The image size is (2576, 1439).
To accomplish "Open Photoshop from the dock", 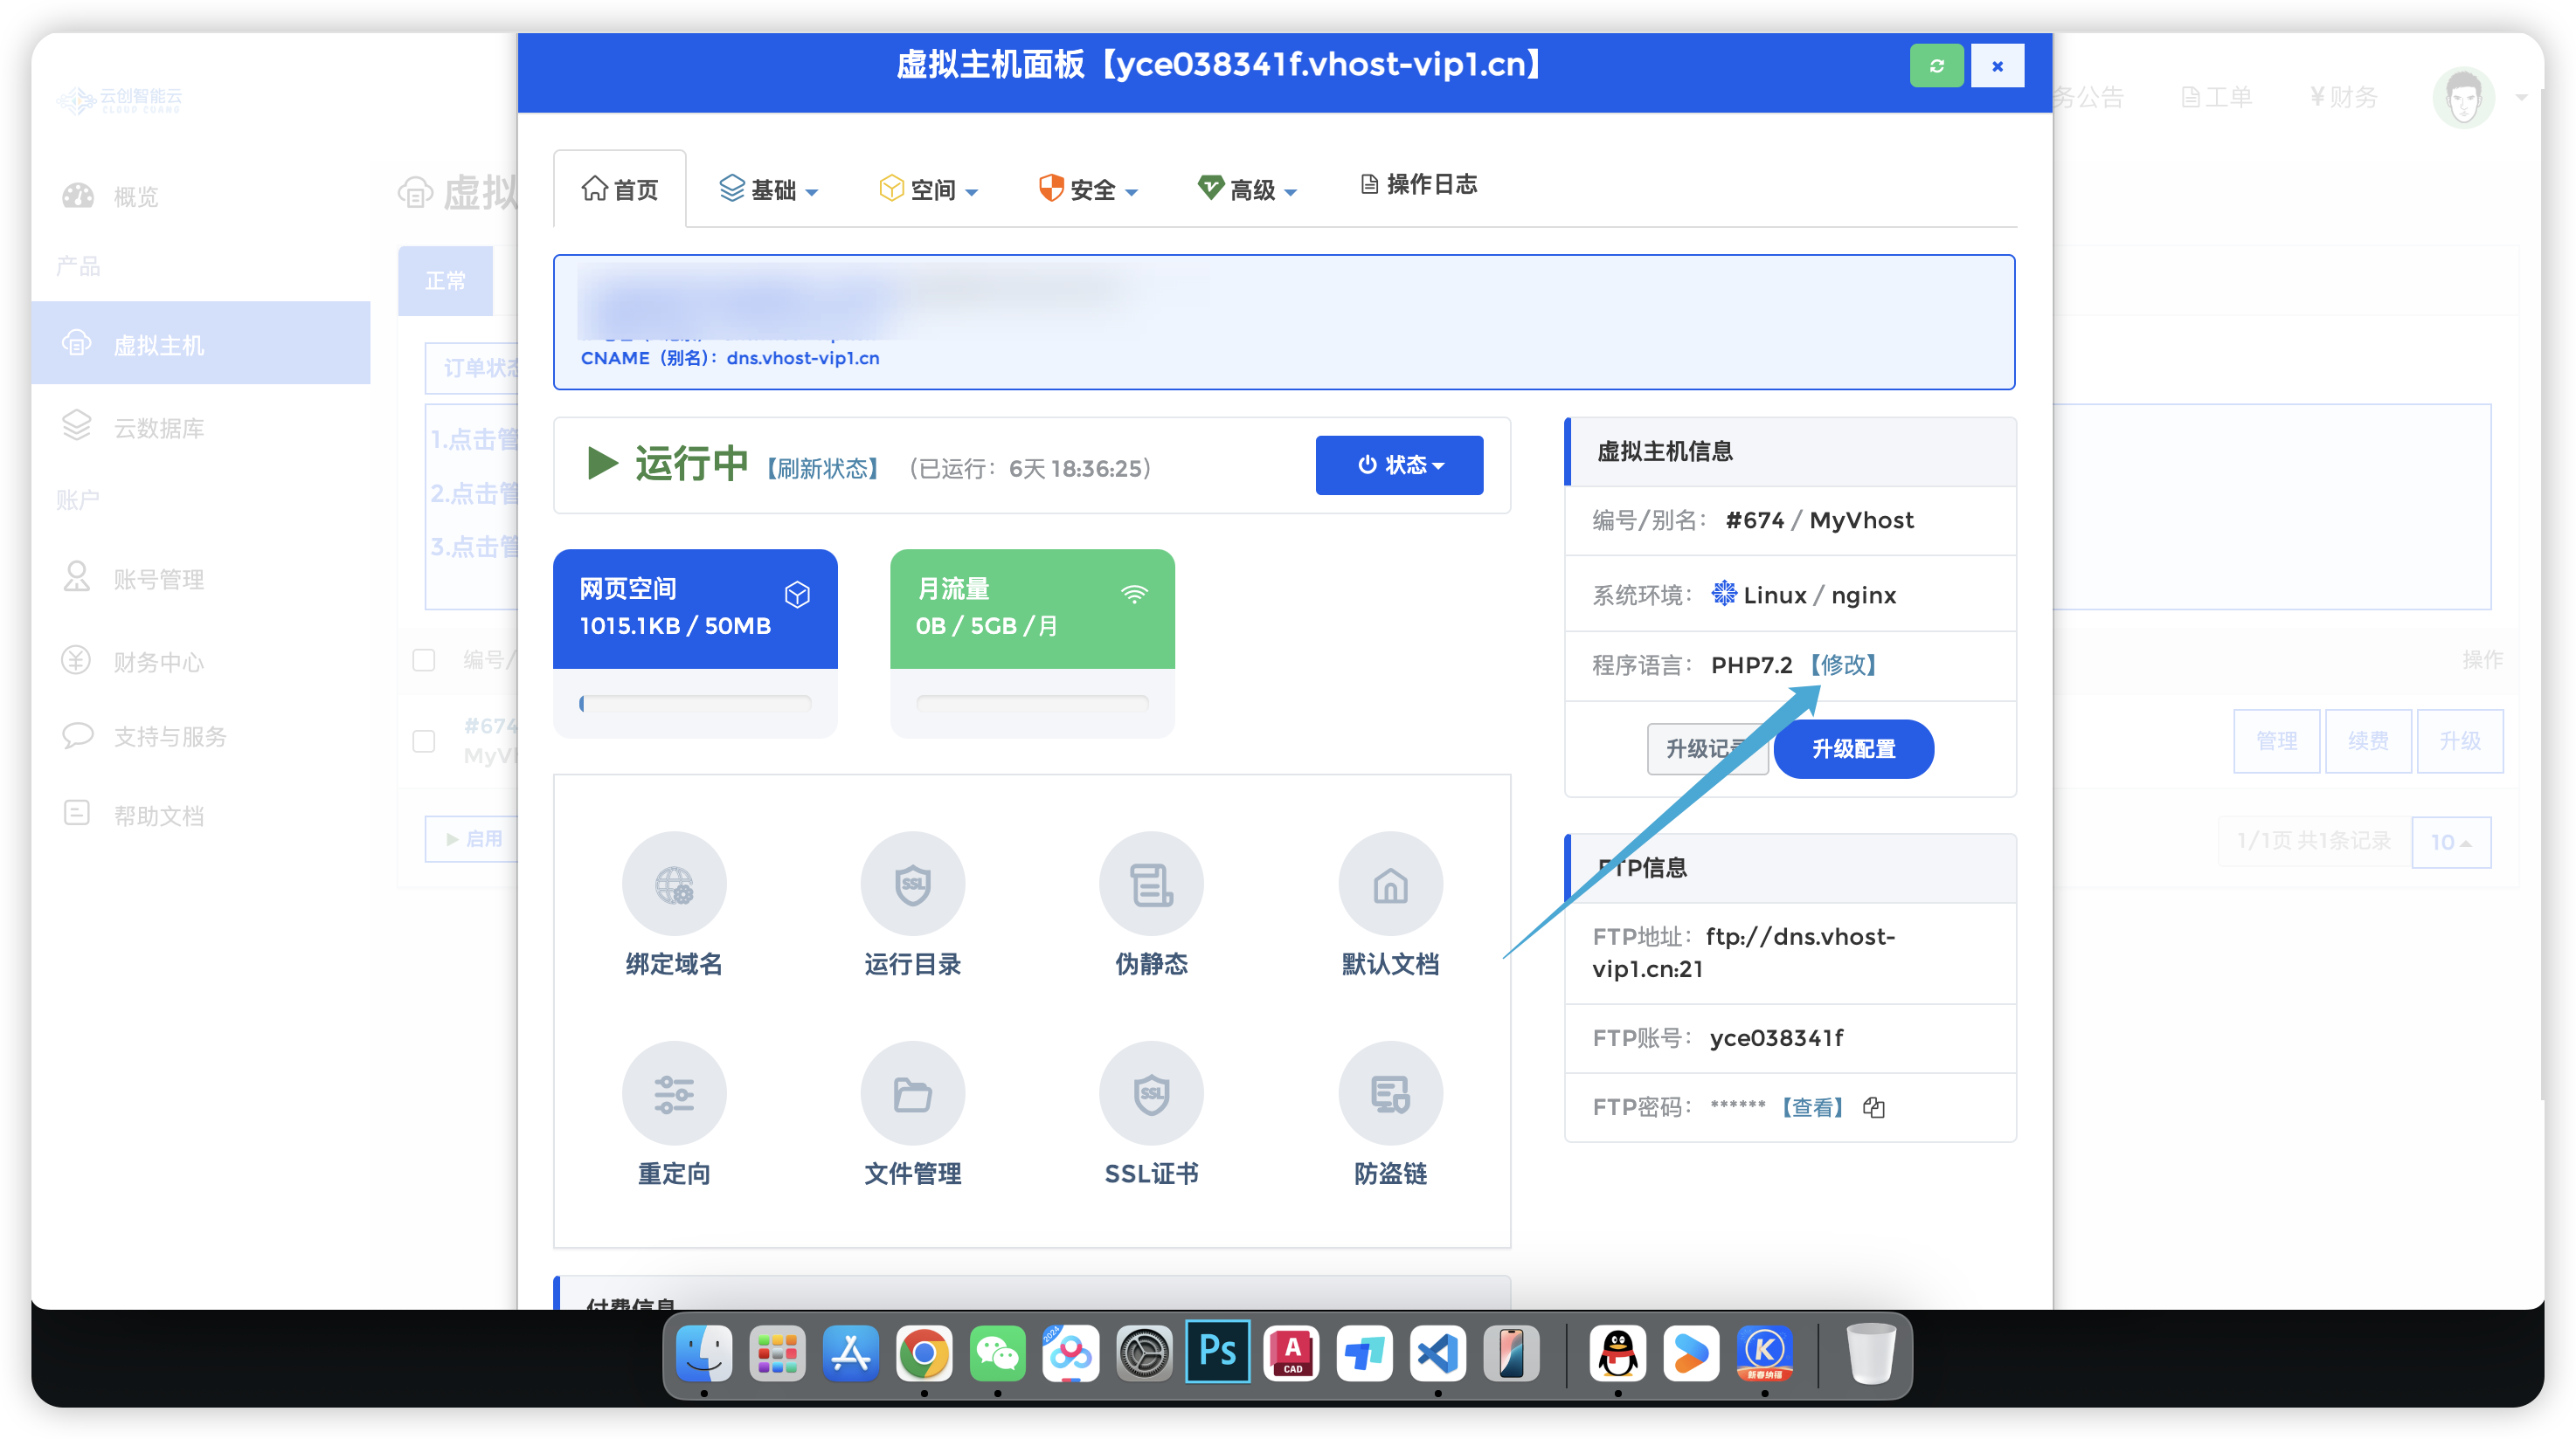I will click(1217, 1352).
